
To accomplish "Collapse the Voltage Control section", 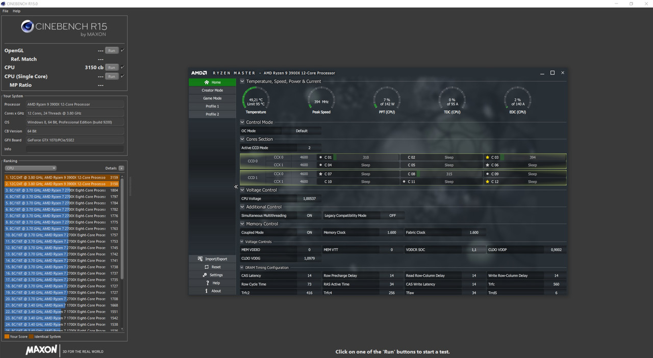I will (243, 190).
